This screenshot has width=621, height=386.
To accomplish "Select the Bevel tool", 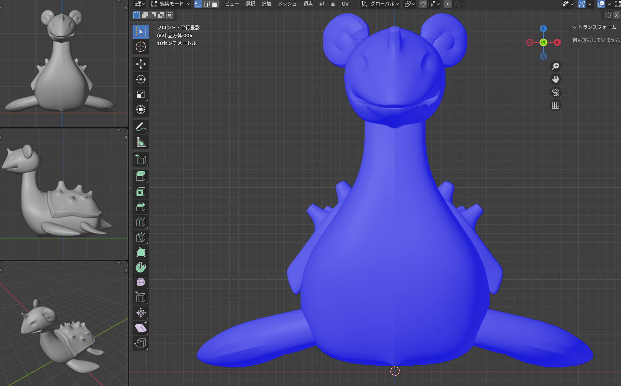I will pyautogui.click(x=141, y=207).
